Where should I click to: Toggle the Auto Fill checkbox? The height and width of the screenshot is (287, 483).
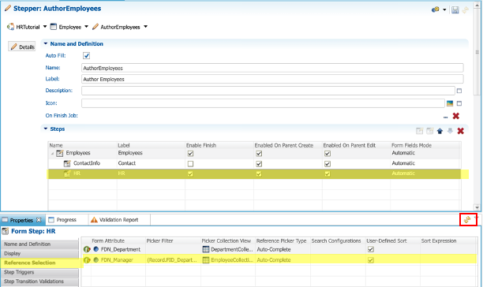(86, 56)
